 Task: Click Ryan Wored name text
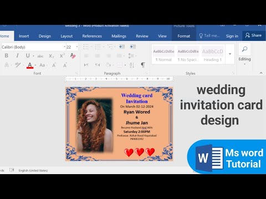pos(137,112)
